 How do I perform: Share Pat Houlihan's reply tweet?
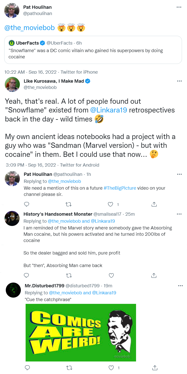[x=154, y=204]
